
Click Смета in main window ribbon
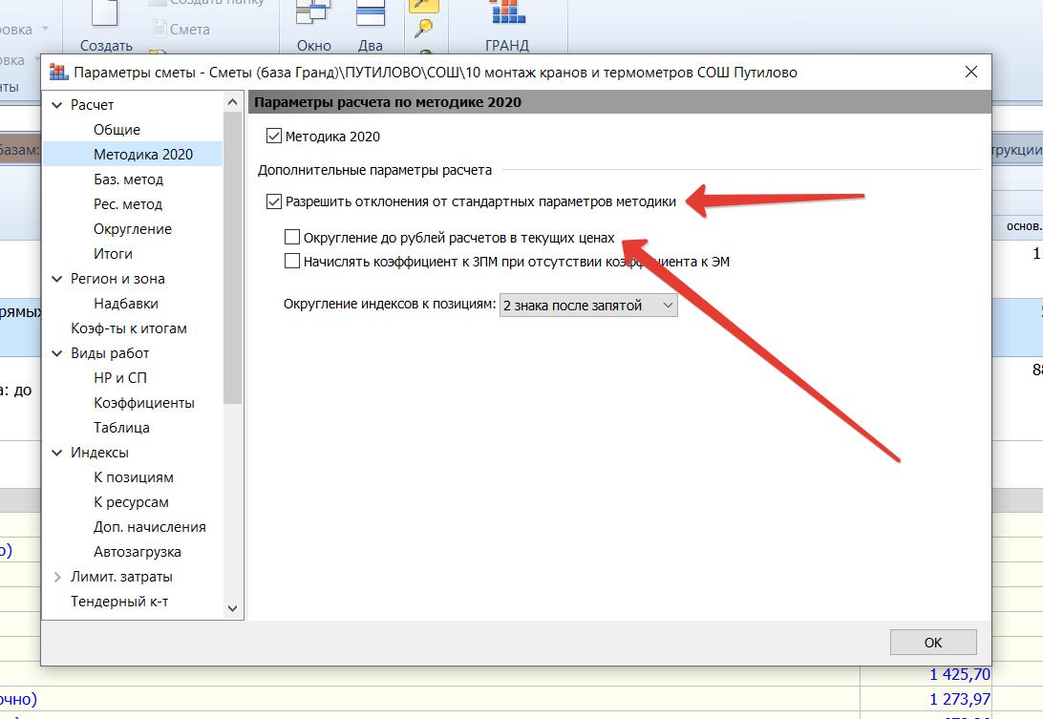(181, 30)
